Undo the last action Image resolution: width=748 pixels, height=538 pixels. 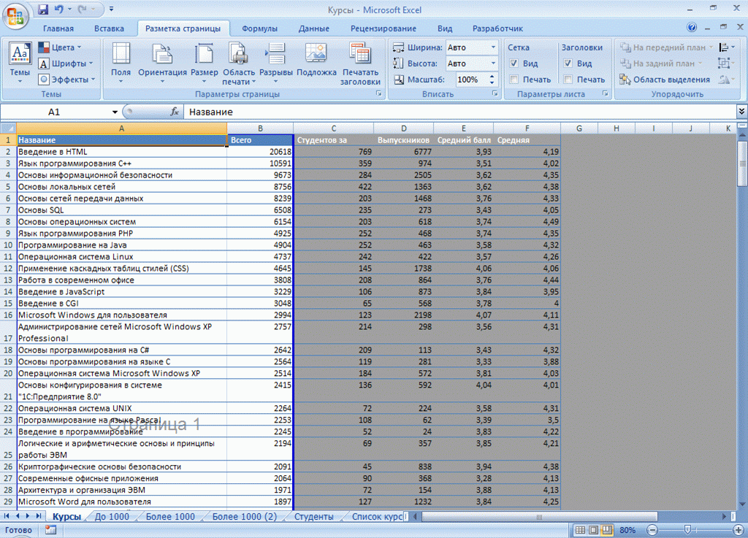58,9
